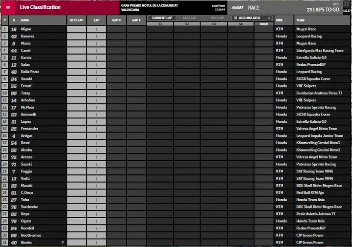
Task: Select the CURRENT LAP tab
Action: tap(162, 18)
